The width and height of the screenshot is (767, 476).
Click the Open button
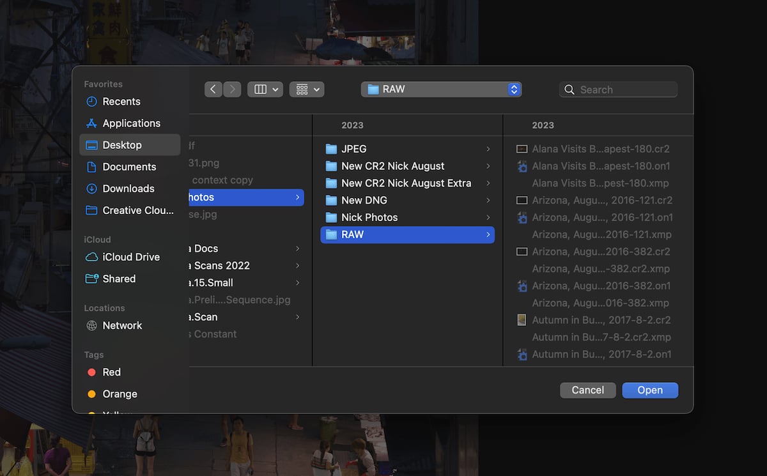pyautogui.click(x=649, y=390)
